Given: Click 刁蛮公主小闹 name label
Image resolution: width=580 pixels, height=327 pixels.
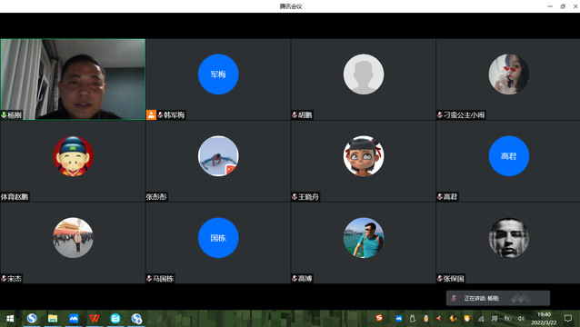Looking at the screenshot, I should [x=464, y=115].
